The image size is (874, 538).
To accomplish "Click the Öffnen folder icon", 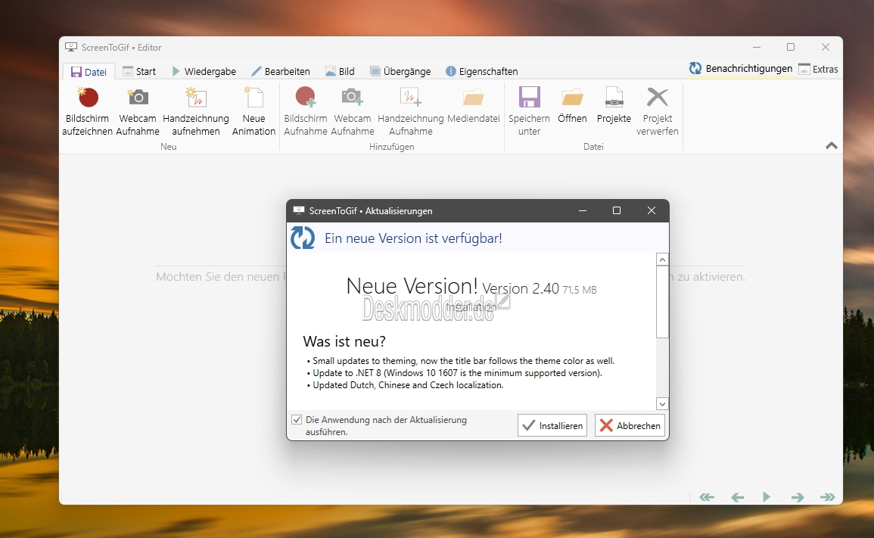I will [572, 97].
